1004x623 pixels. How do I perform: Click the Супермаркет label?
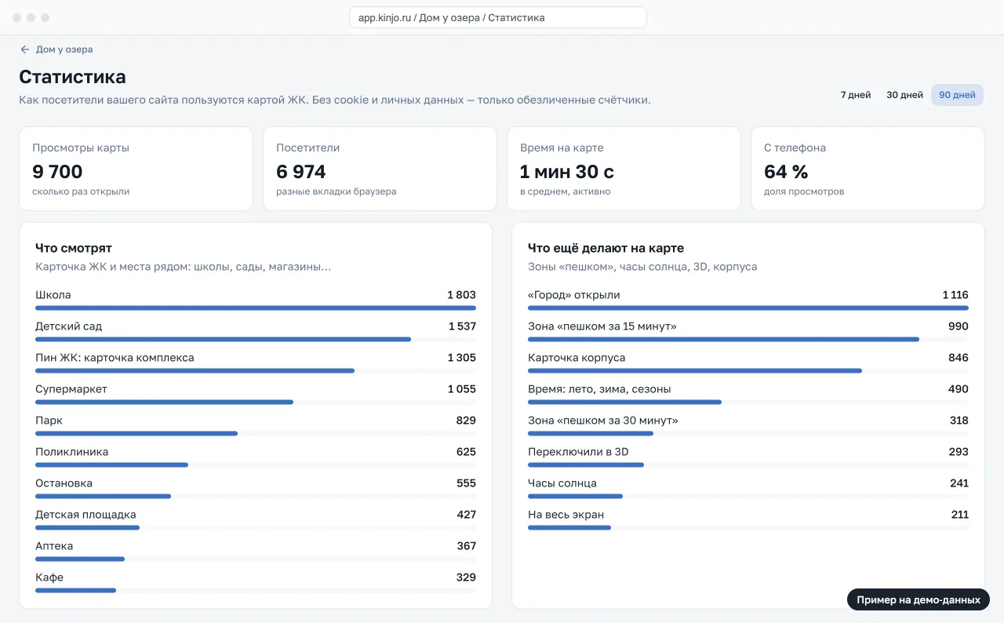coord(71,389)
